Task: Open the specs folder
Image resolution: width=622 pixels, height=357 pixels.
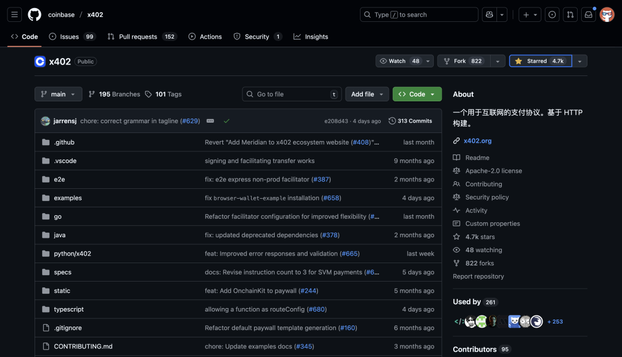Action: click(x=63, y=272)
